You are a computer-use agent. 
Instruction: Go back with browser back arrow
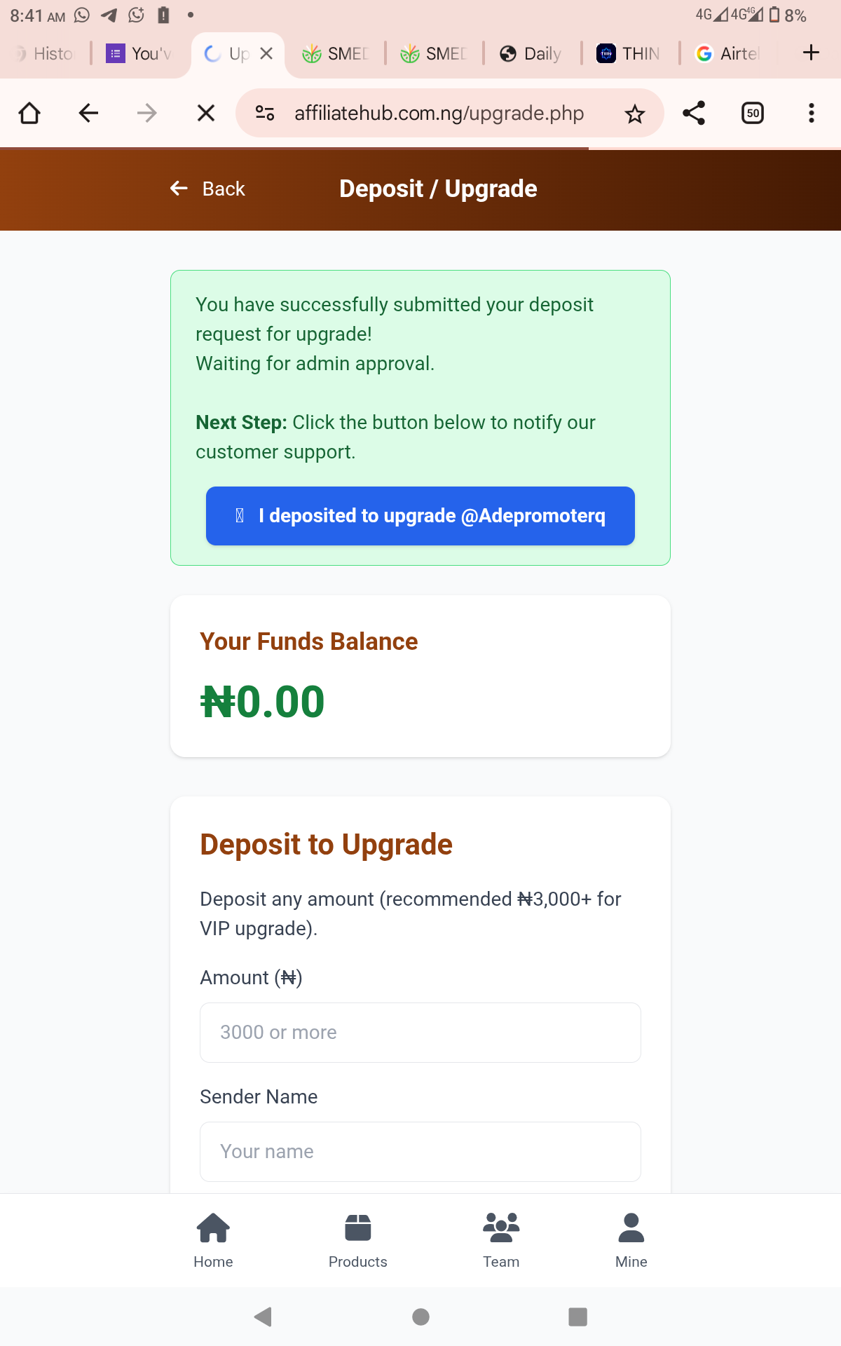pyautogui.click(x=88, y=114)
